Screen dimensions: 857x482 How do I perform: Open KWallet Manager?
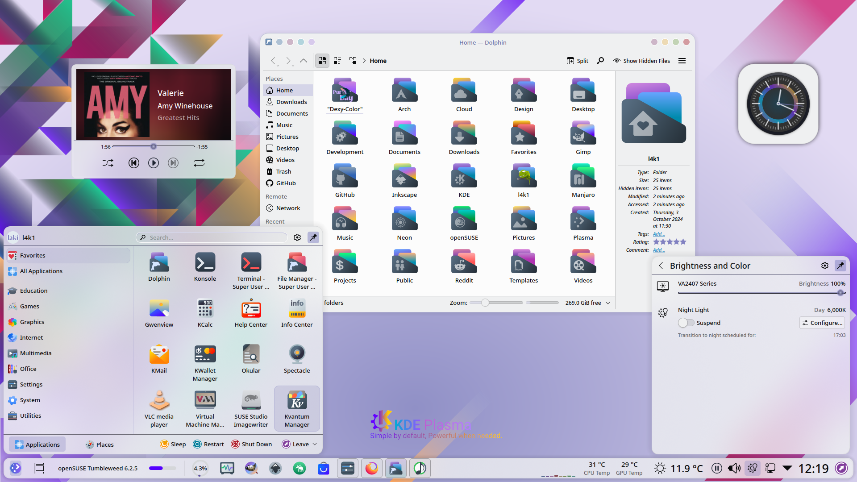pyautogui.click(x=205, y=363)
